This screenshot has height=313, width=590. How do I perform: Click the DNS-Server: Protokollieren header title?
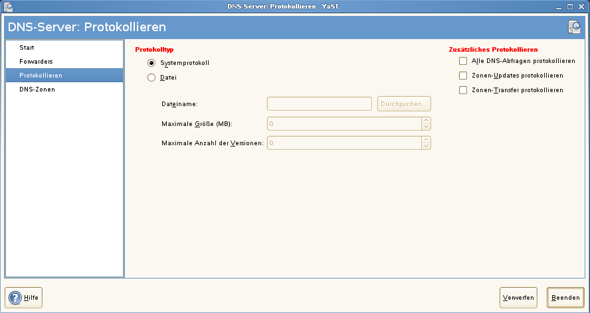(87, 27)
